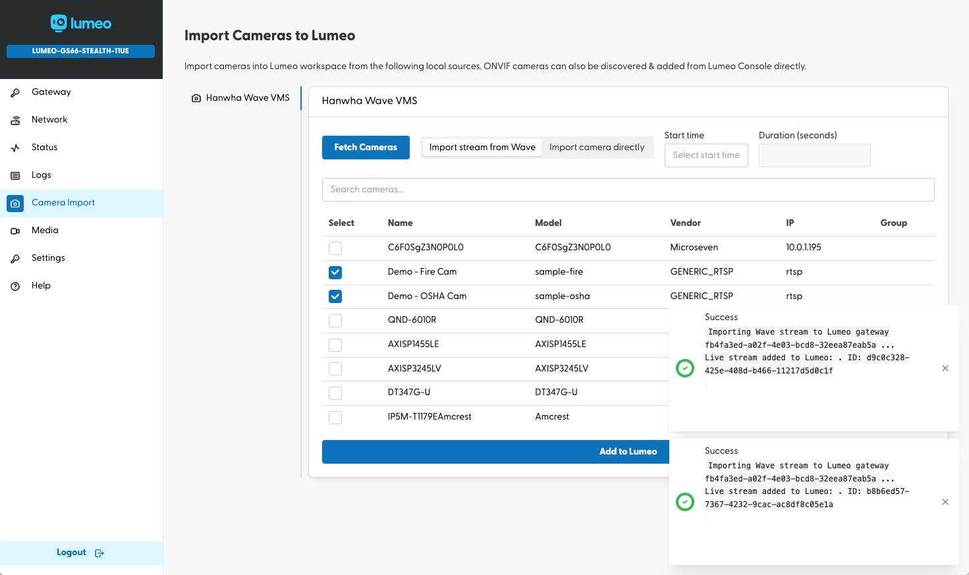The width and height of the screenshot is (969, 575).
Task: Check the C6F0SgZ3N0P0L0 camera checkbox
Action: [335, 248]
